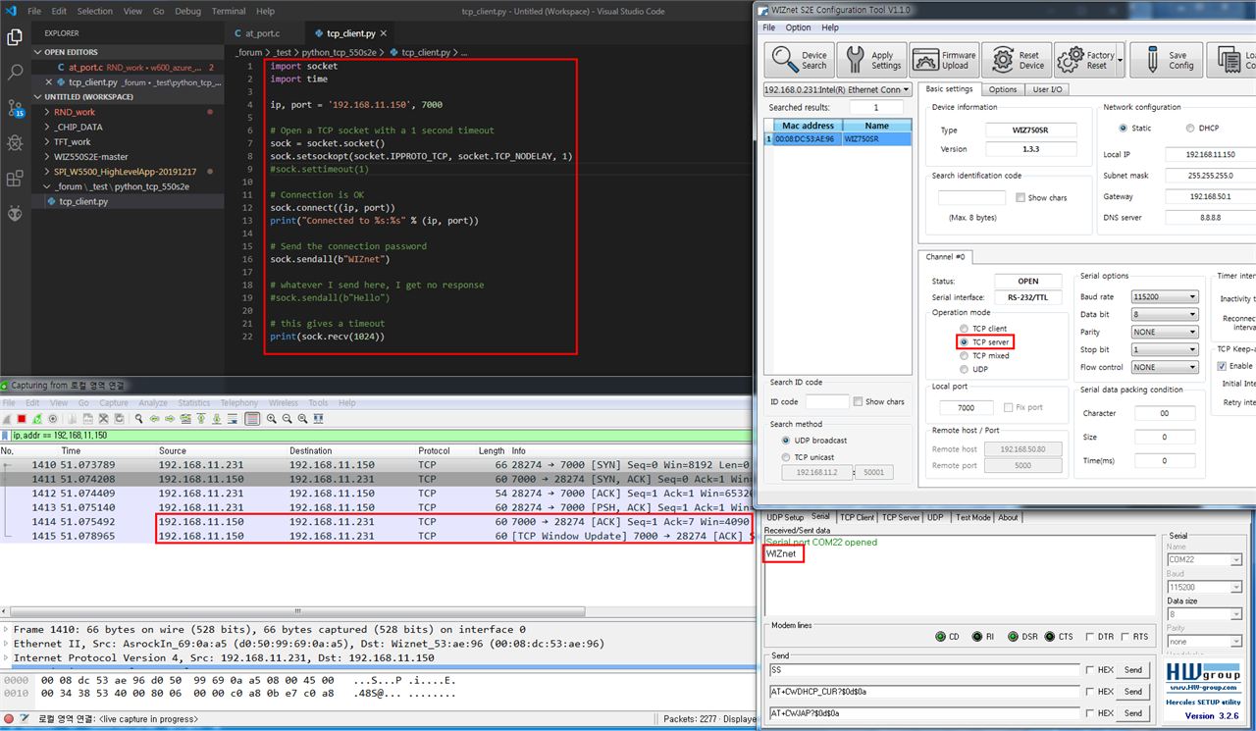Click the Wireshark zoom in icon
1256x731 pixels.
point(272,418)
